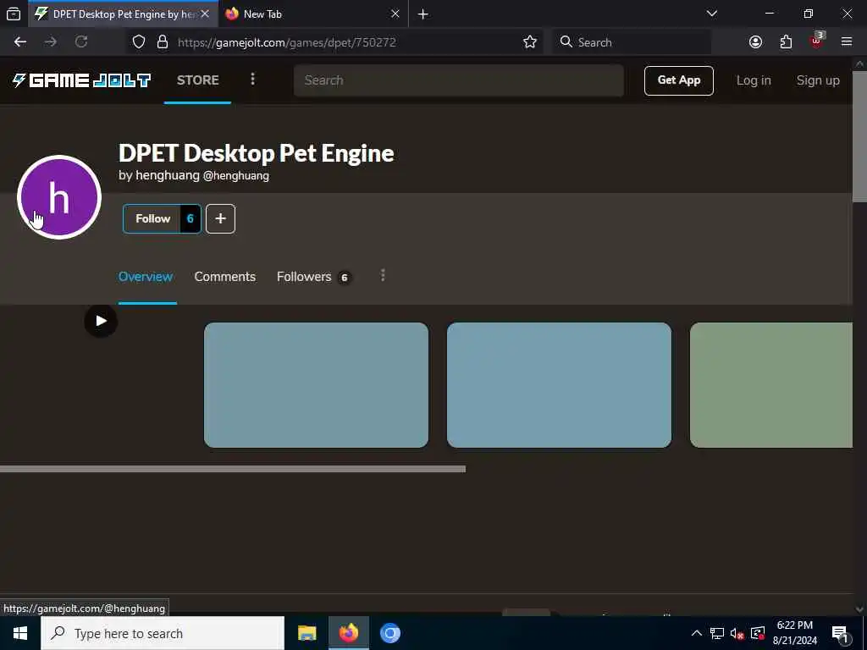Bookmark this page with the star
Viewport: 867px width, 650px height.
coord(530,42)
